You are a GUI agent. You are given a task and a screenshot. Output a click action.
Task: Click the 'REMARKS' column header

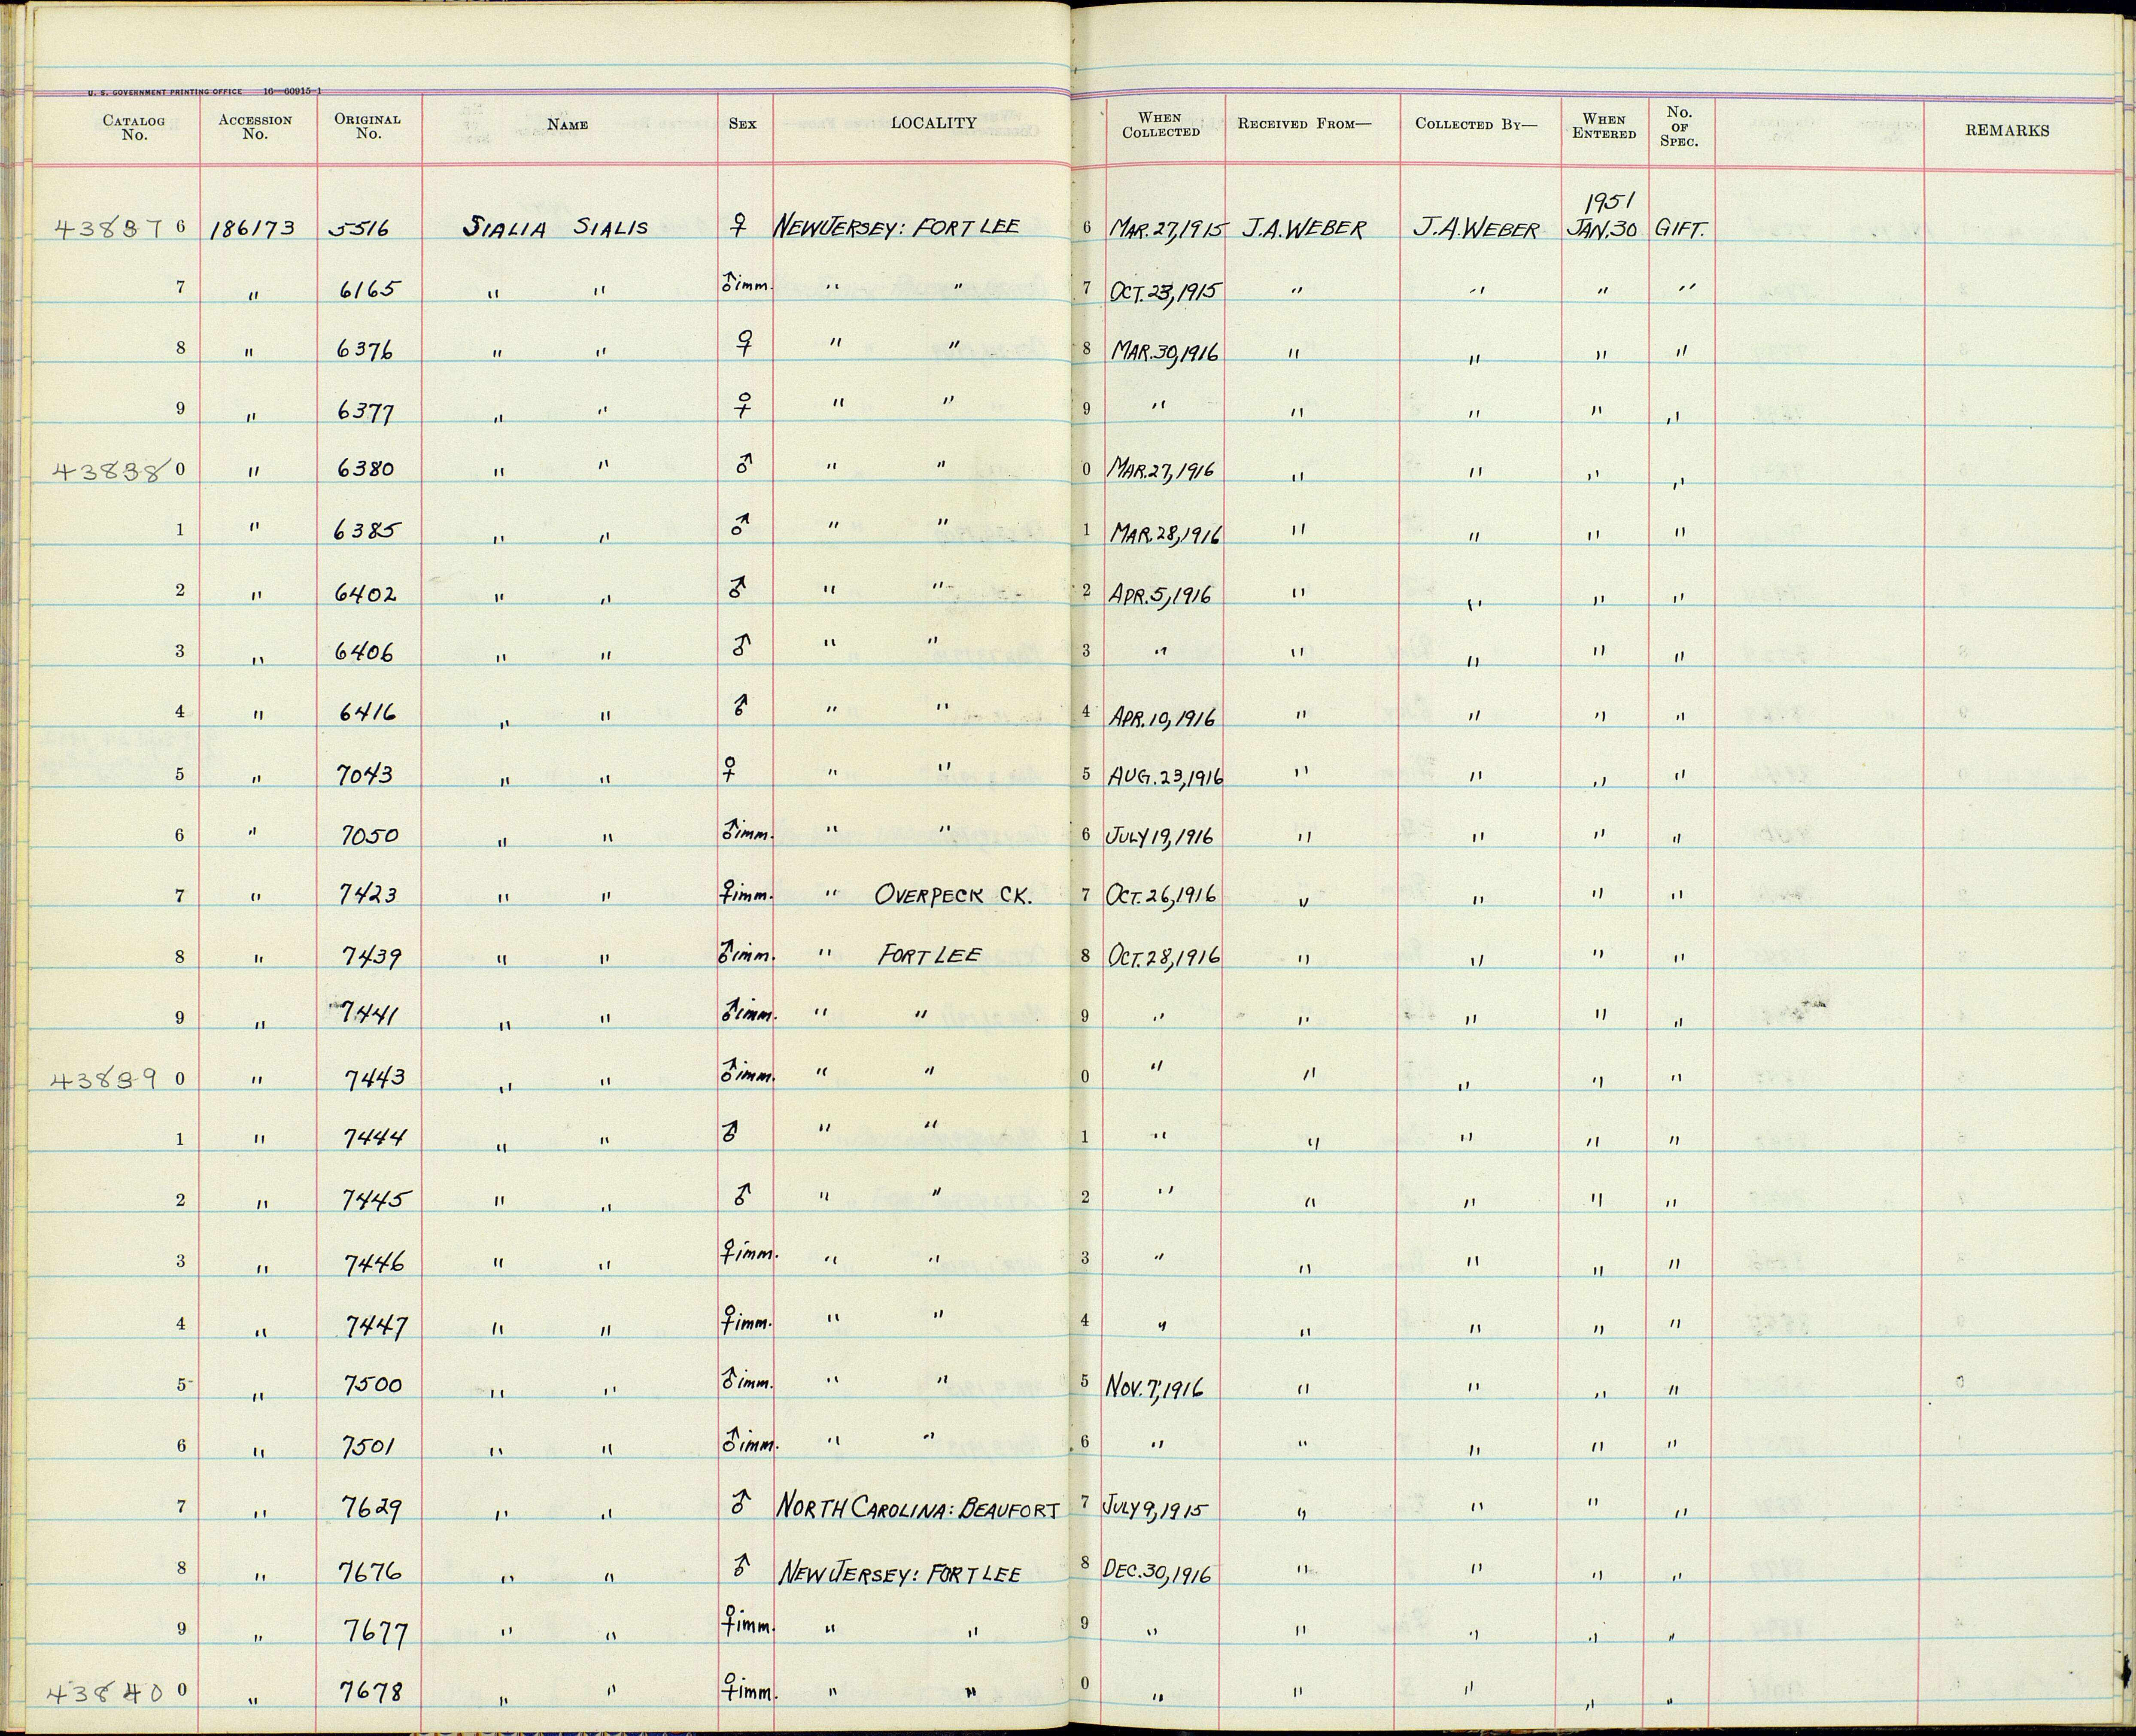click(2007, 130)
